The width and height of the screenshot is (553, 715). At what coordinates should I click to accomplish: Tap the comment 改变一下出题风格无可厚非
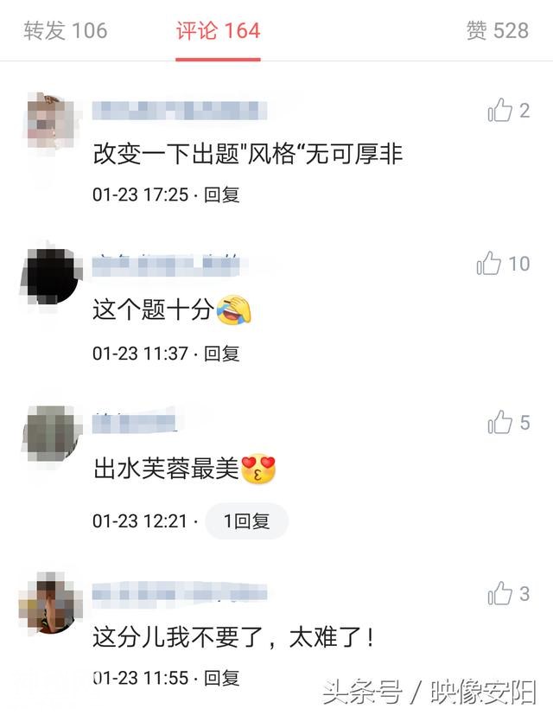pyautogui.click(x=248, y=154)
